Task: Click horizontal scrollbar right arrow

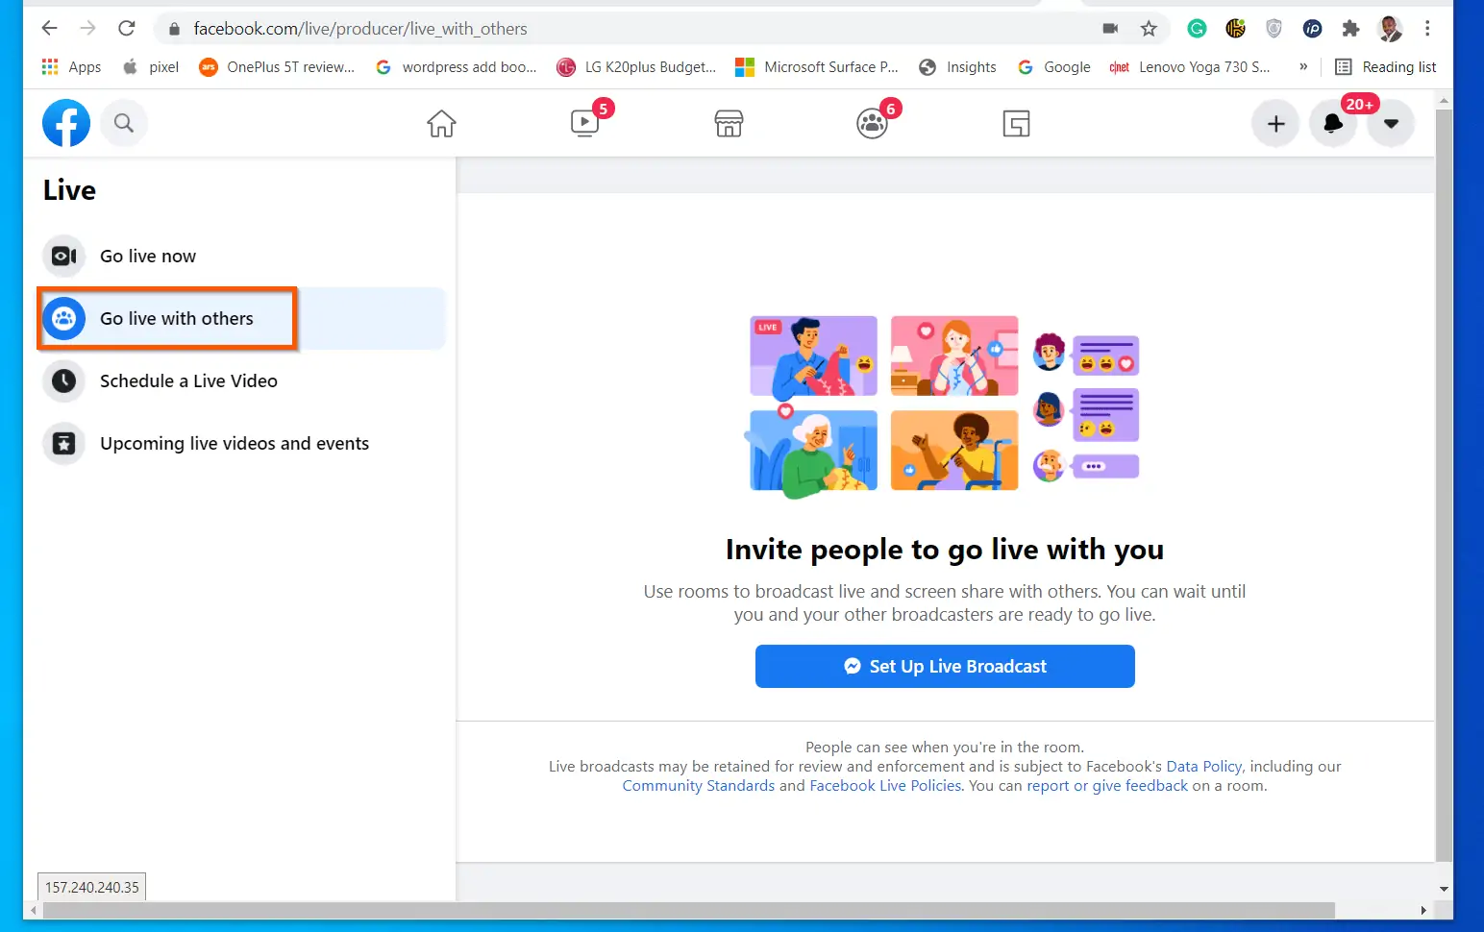Action: [x=1423, y=910]
